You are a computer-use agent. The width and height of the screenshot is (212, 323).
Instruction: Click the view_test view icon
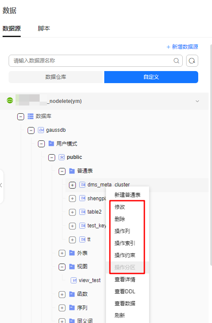coord(74,280)
